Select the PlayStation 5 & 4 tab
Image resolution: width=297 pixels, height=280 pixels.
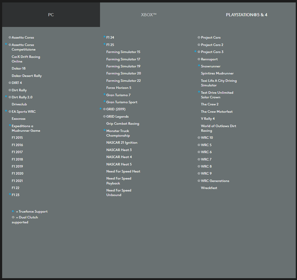click(247, 15)
